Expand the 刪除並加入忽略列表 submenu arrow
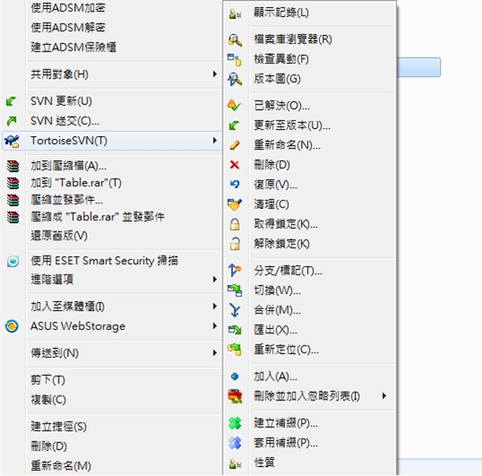The image size is (482, 476). 384,396
